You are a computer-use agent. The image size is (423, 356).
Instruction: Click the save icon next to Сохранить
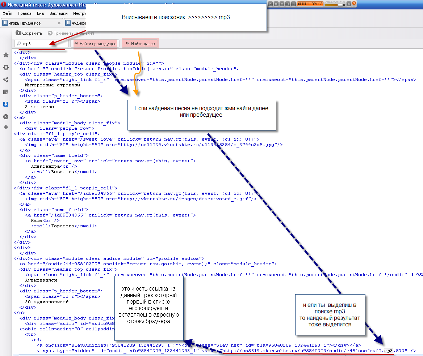pyautogui.click(x=18, y=33)
